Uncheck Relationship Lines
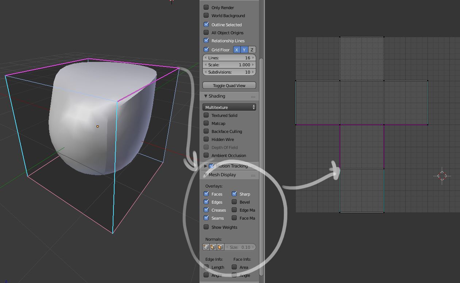 click(x=206, y=40)
